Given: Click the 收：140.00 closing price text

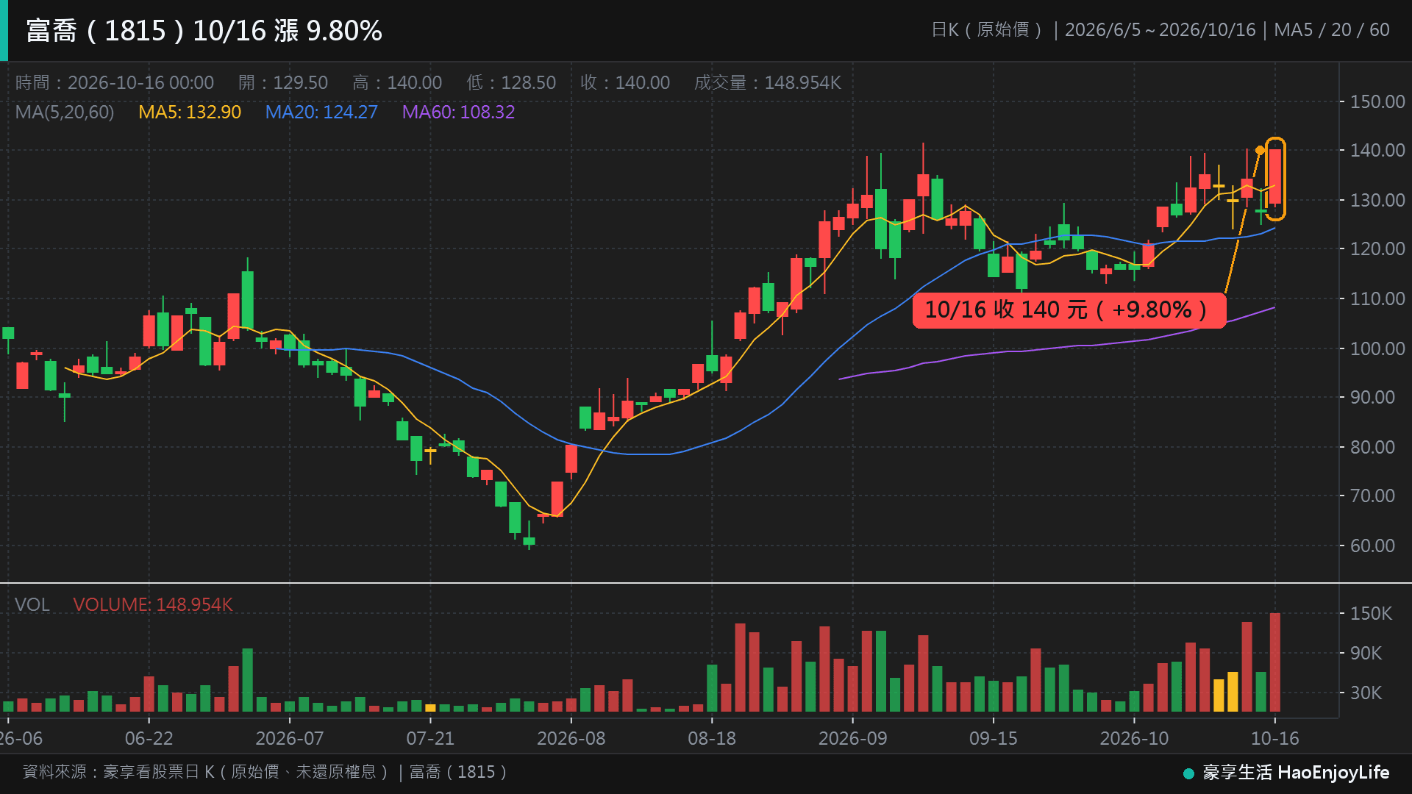Looking at the screenshot, I should coord(625,83).
